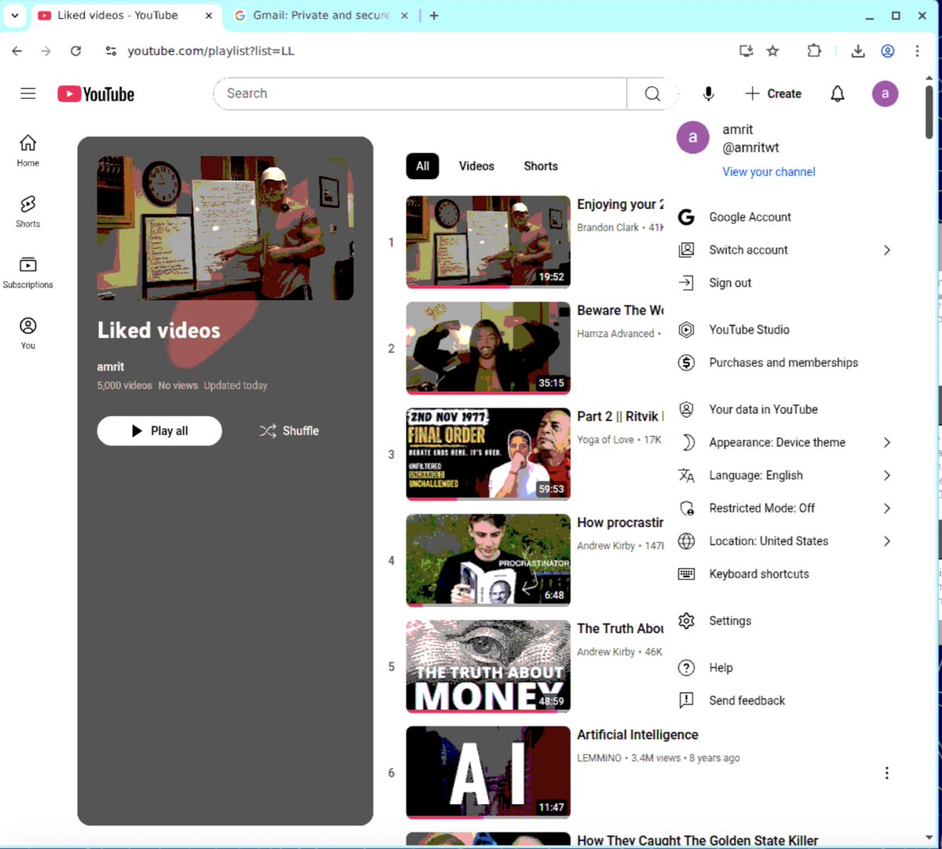Click the YouTube logo
942x849 pixels.
click(96, 94)
